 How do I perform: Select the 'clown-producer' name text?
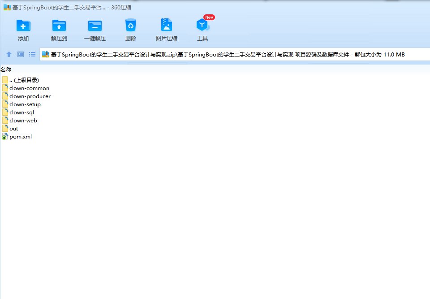[x=30, y=96]
